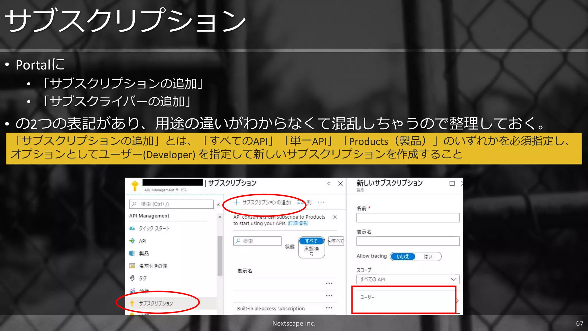Open ellipsis menu for first subscription row
The width and height of the screenshot is (588, 331).
pos(329,284)
